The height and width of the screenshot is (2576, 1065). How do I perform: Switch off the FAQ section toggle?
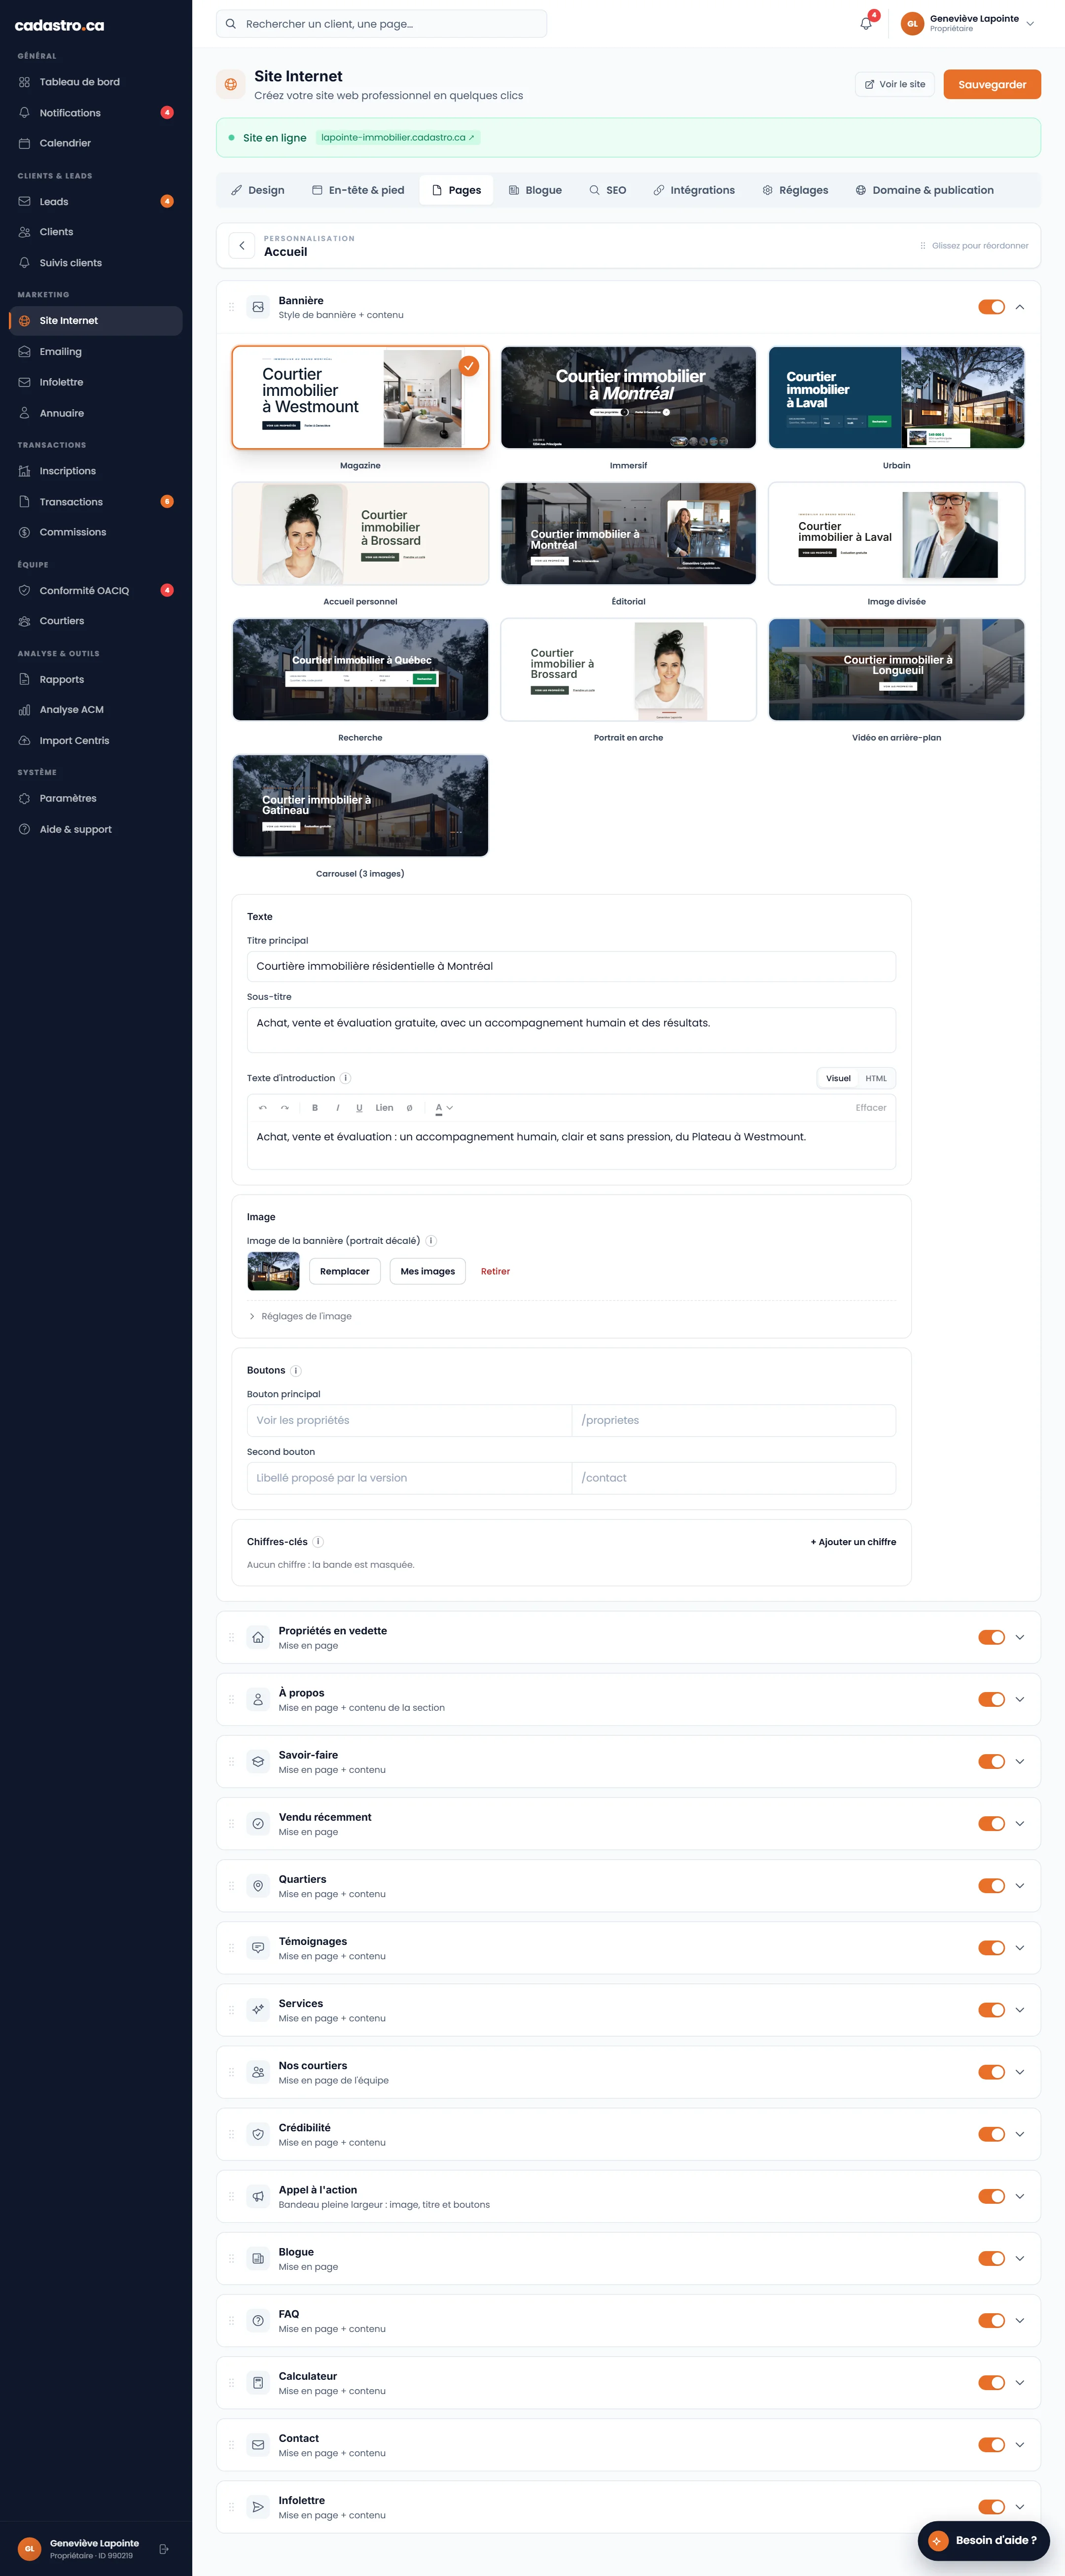(x=991, y=2320)
